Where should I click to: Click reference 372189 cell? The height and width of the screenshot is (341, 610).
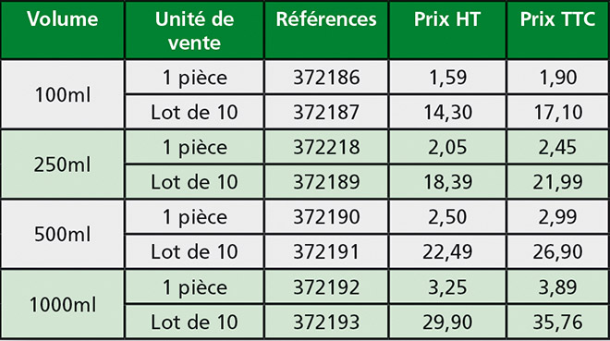326,181
